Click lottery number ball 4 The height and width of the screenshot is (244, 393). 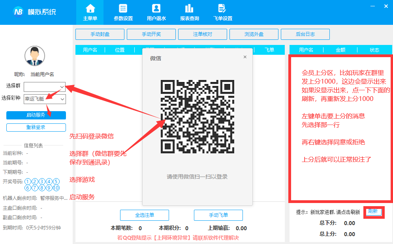click(49, 181)
